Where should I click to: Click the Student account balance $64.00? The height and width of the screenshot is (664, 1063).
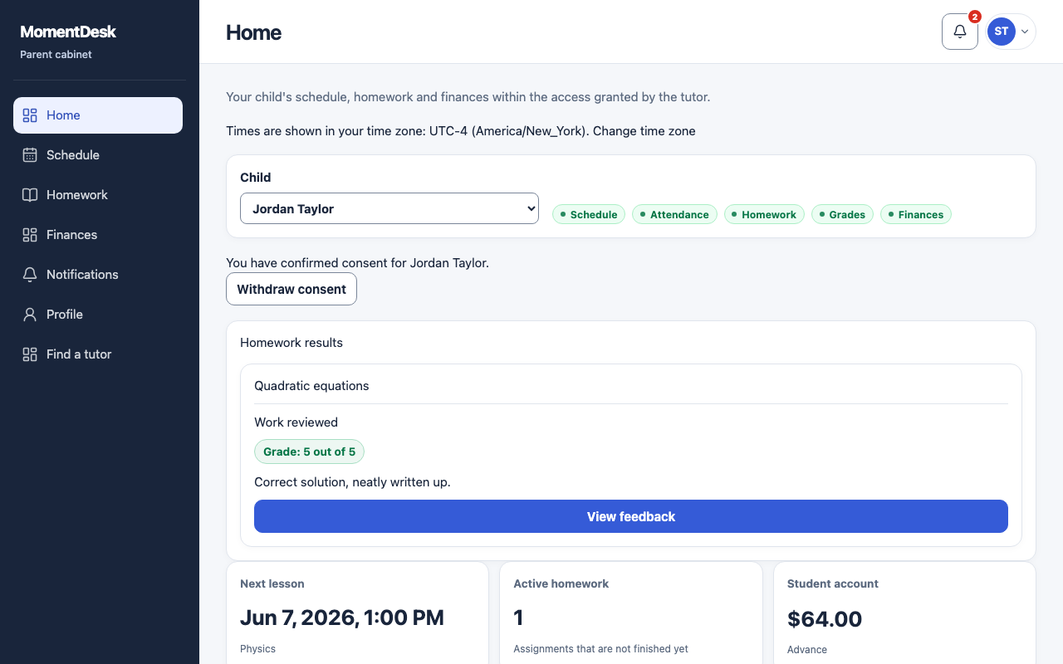click(x=825, y=619)
